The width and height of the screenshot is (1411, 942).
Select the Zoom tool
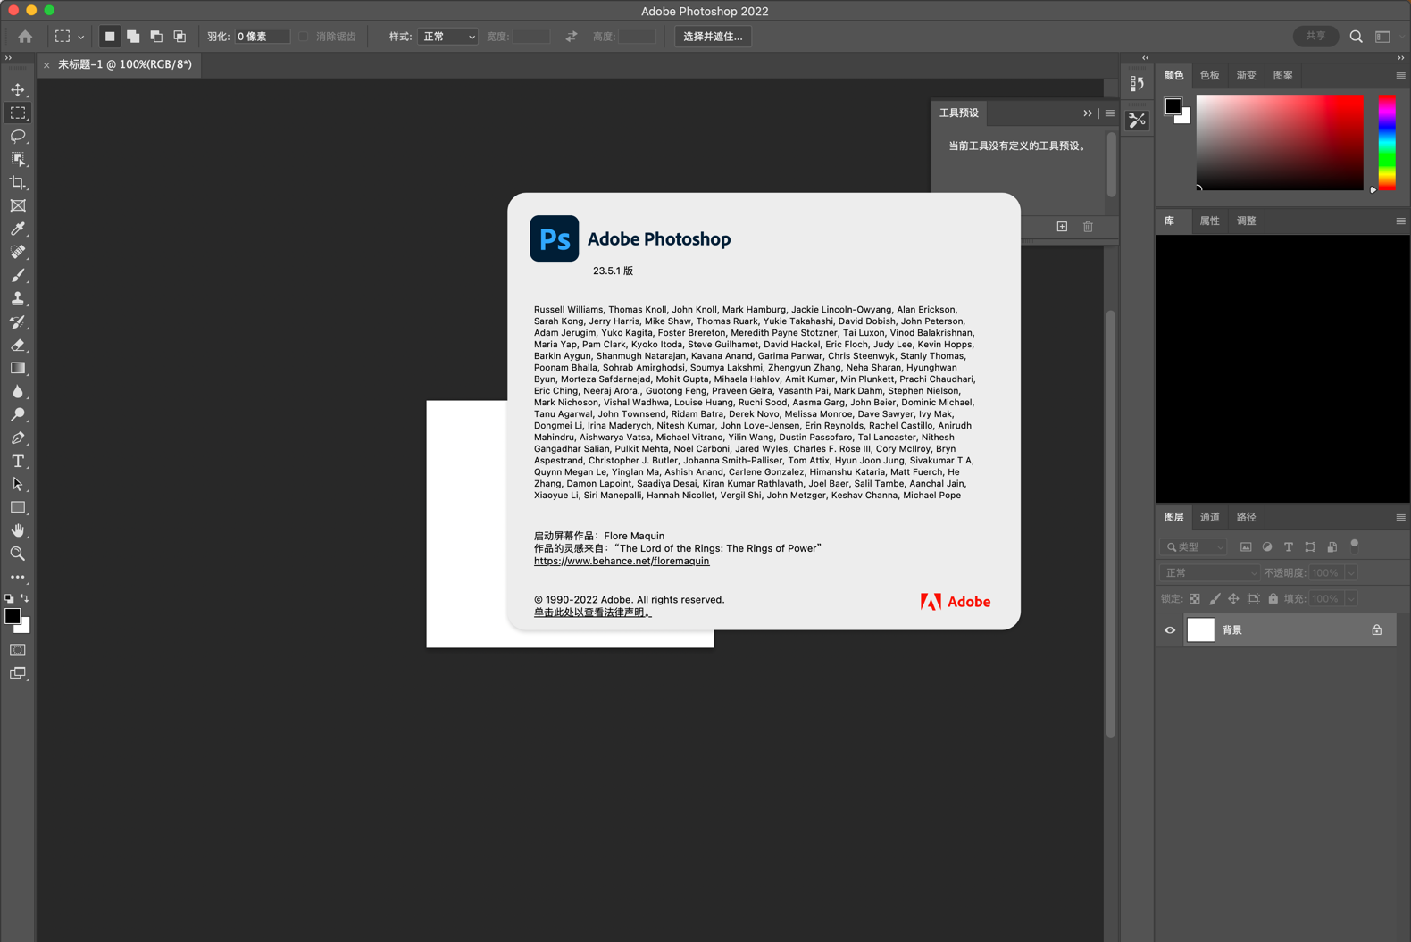tap(18, 554)
